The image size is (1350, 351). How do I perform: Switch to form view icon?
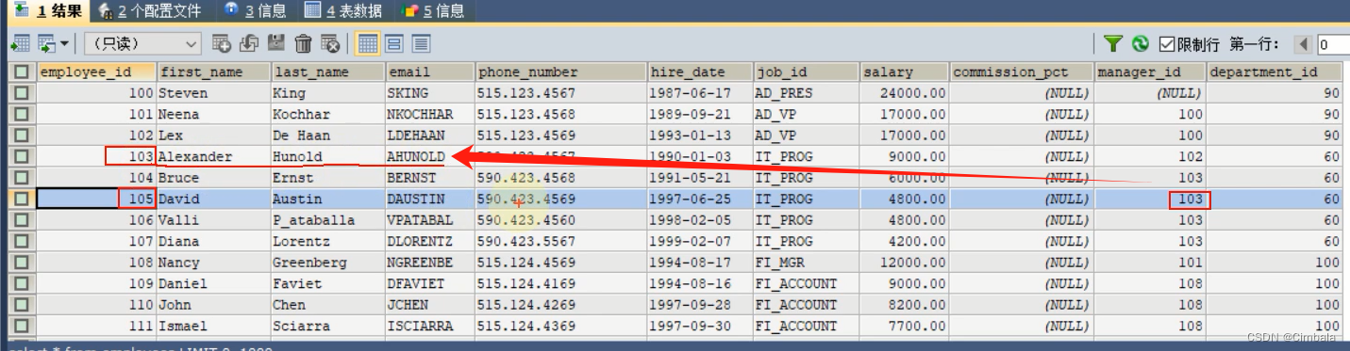[x=394, y=43]
